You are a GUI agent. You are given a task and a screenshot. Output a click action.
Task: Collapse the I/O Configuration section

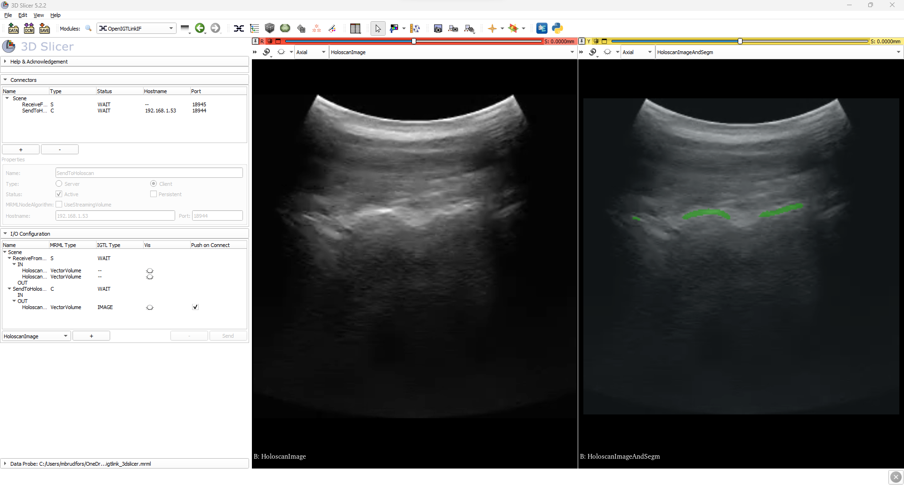tap(125, 234)
